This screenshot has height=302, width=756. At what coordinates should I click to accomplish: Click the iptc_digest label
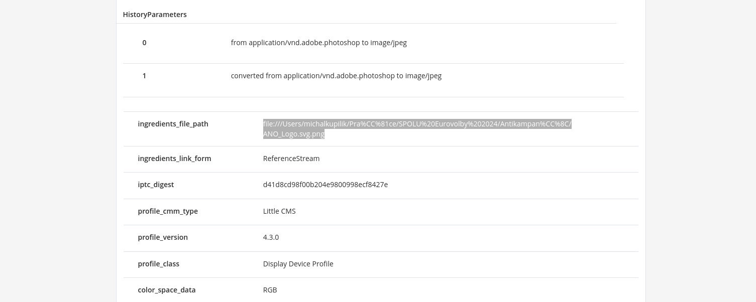click(156, 185)
